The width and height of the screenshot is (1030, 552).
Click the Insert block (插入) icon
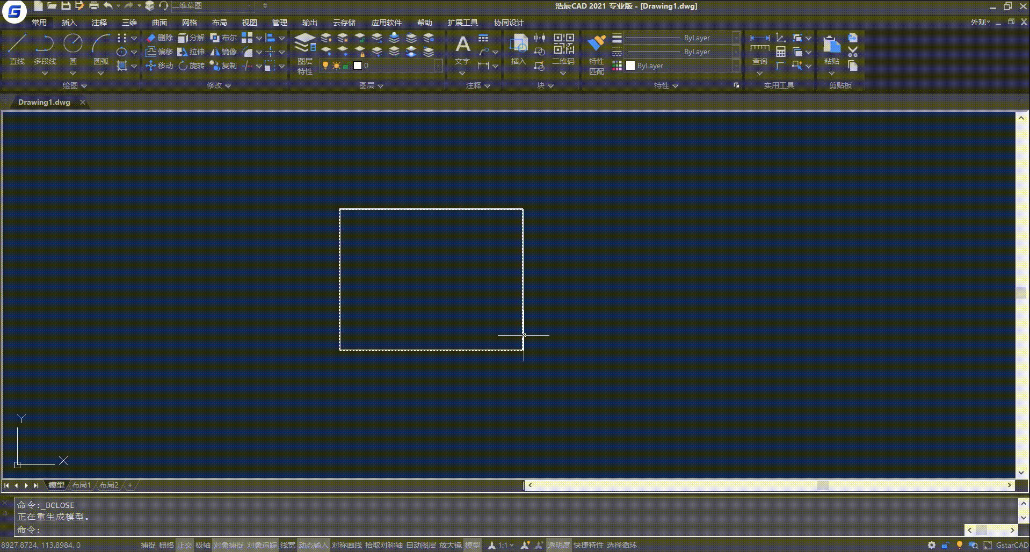[518, 49]
